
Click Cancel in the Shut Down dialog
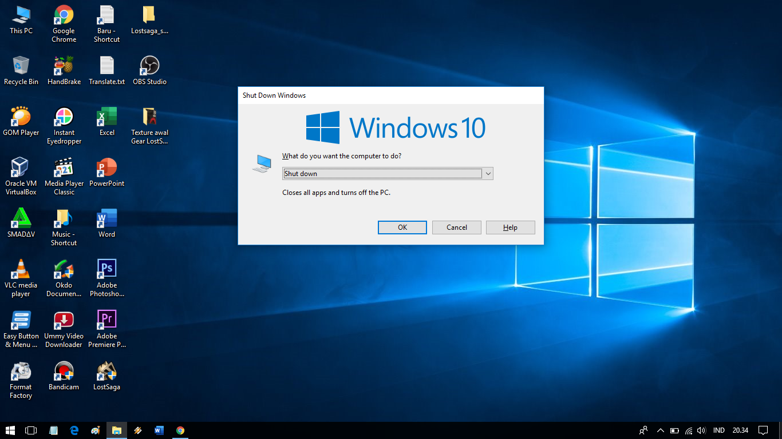(x=457, y=228)
